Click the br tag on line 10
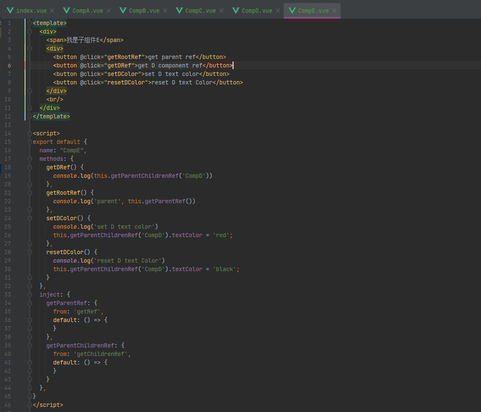 click(55, 99)
